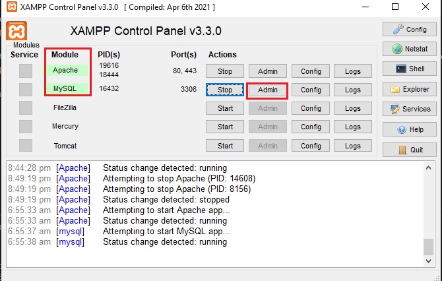
Task: Click the XAMPP title bar icon
Action: tap(12, 7)
